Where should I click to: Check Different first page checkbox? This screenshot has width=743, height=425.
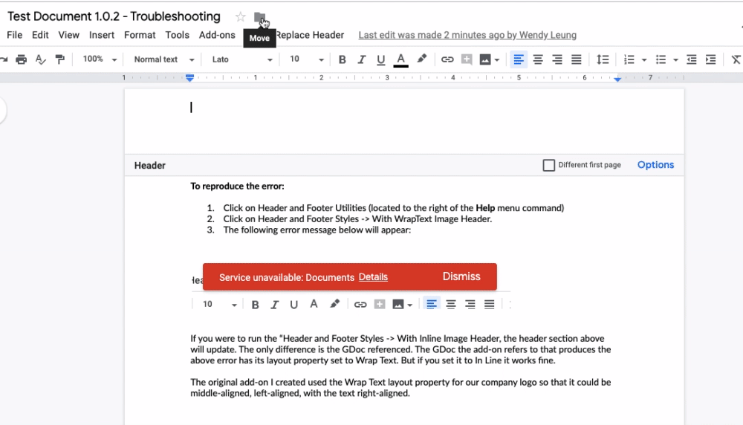(x=549, y=166)
